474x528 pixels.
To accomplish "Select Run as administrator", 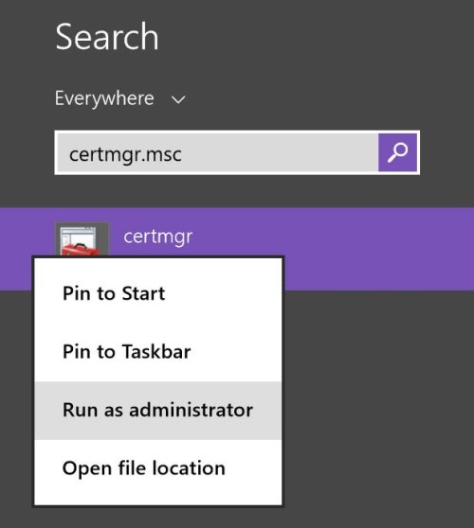I will click(158, 410).
